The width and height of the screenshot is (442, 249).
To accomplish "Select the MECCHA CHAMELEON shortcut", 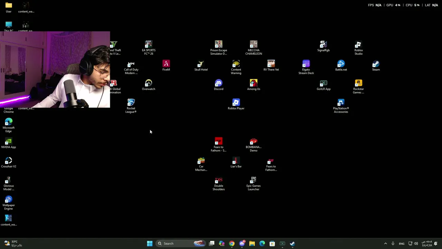I will pos(253,48).
